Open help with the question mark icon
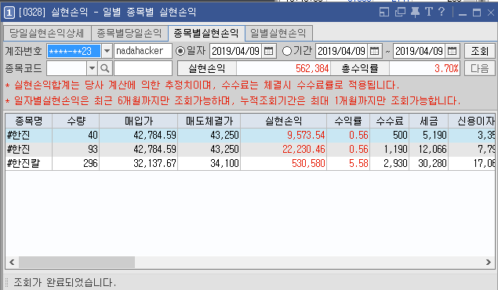Image resolution: width=498 pixels, height=290 pixels. tap(442, 12)
